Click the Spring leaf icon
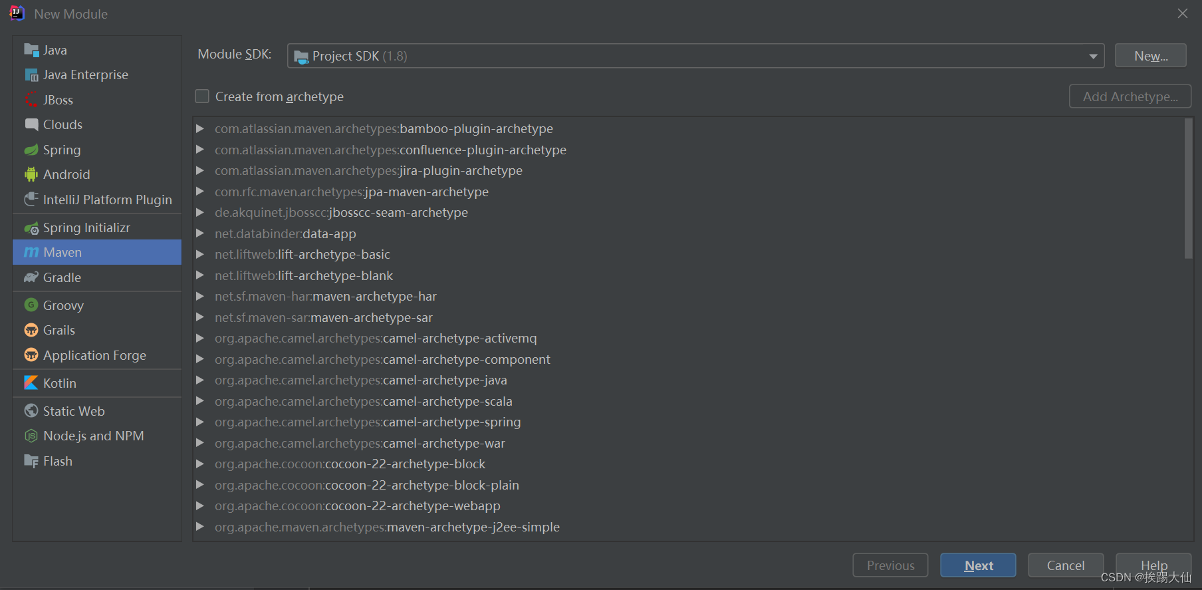Viewport: 1202px width, 590px height. pyautogui.click(x=31, y=150)
